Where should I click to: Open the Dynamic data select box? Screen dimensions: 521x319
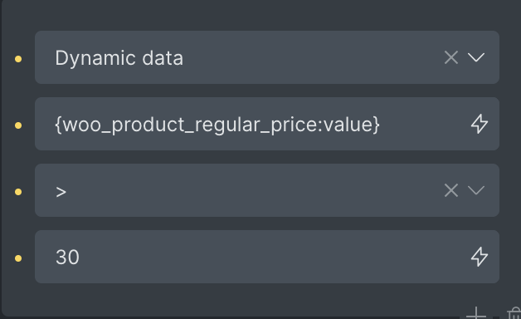pos(267,57)
